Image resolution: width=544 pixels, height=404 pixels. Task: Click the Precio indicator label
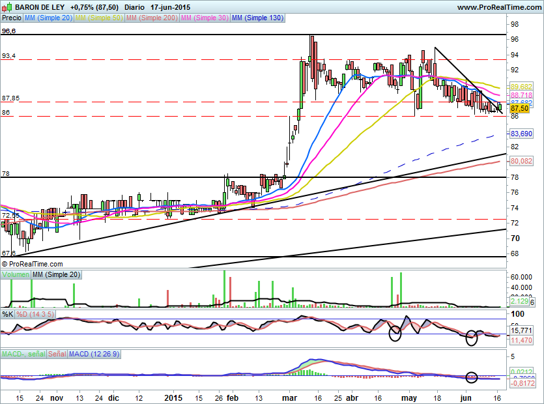tap(12, 18)
